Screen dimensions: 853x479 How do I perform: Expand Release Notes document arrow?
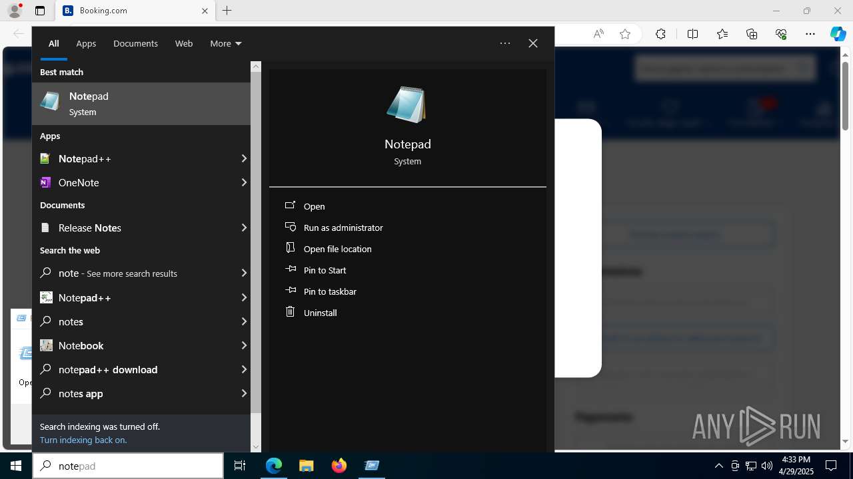(x=244, y=228)
